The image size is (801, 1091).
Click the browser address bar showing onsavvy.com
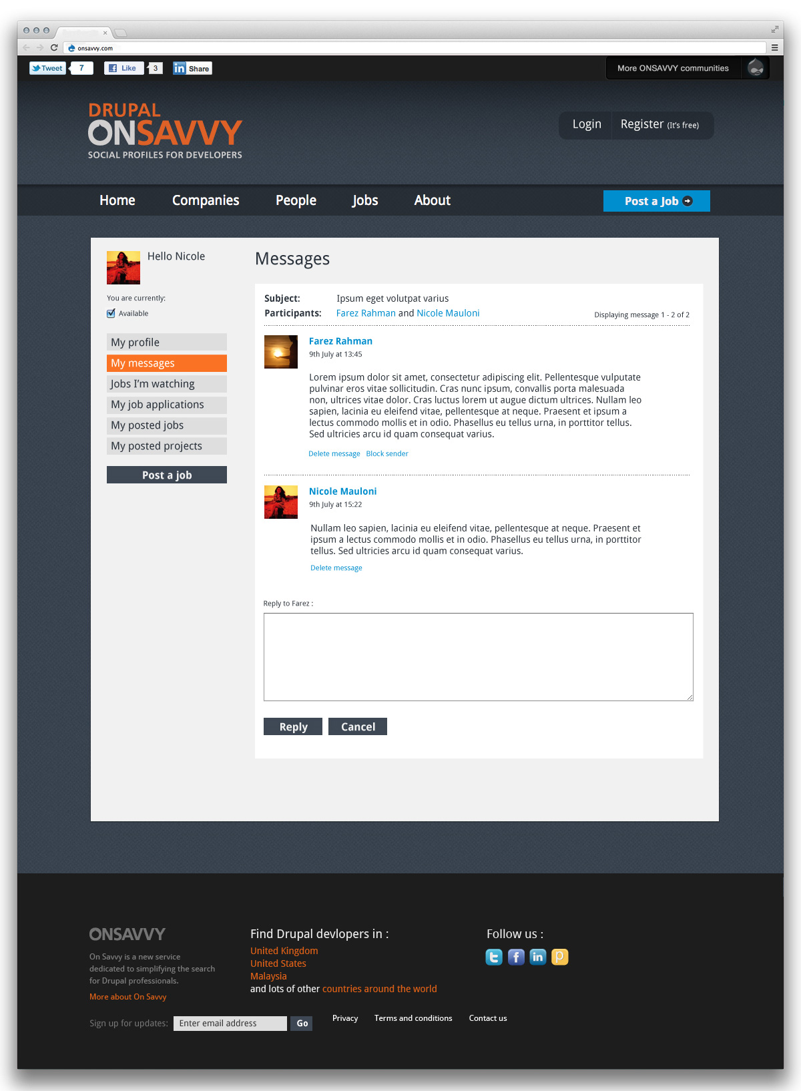tap(415, 48)
